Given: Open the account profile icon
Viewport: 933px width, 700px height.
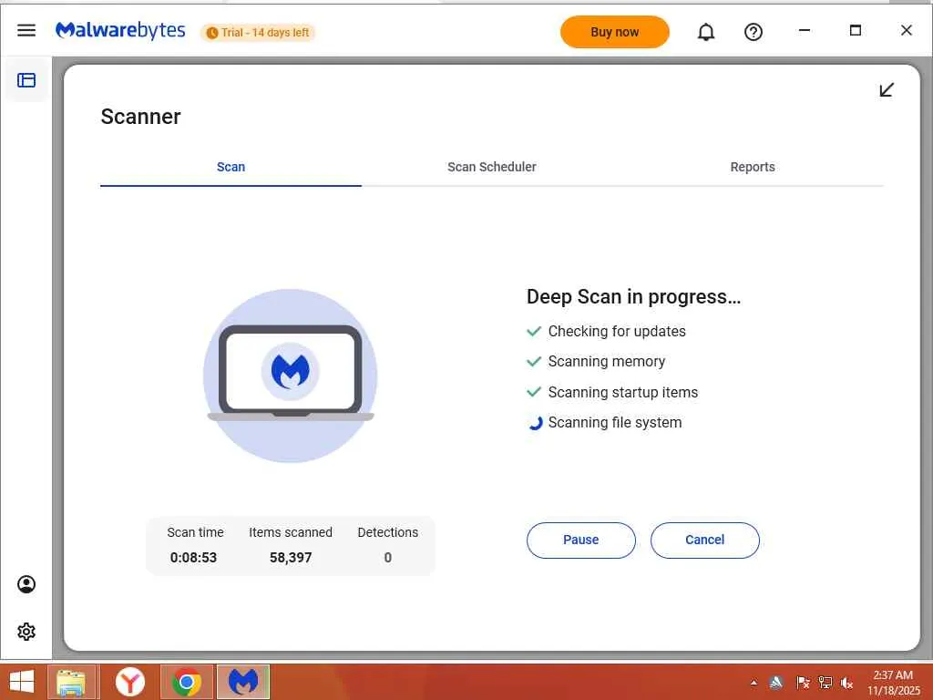Looking at the screenshot, I should (26, 584).
